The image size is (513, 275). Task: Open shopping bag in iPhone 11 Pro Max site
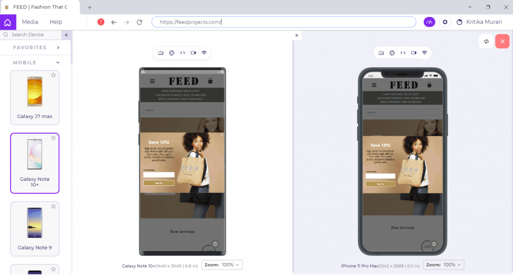tap(429, 85)
